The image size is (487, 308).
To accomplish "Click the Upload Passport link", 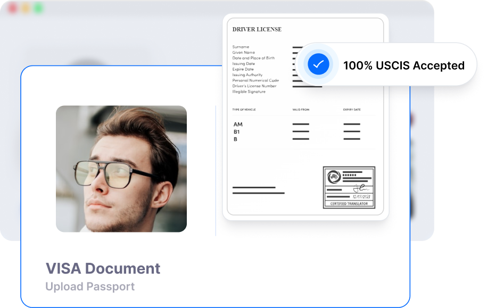I will pos(90,287).
